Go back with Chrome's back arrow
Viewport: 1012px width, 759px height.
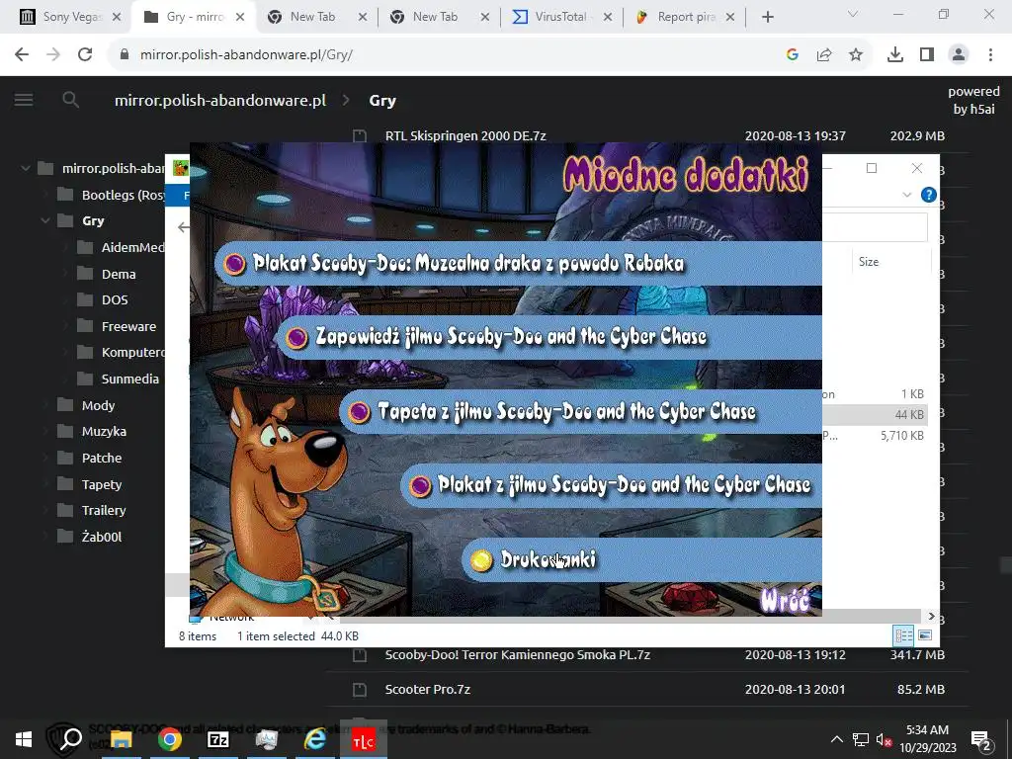click(22, 55)
